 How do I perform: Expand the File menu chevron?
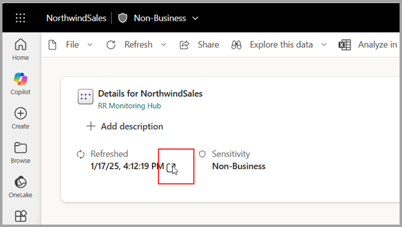[90, 45]
